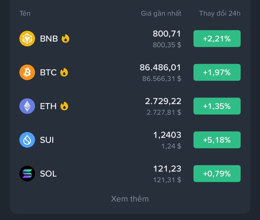The image size is (260, 220).
Task: Tap the SUI water drop icon
Action: [x=27, y=140]
